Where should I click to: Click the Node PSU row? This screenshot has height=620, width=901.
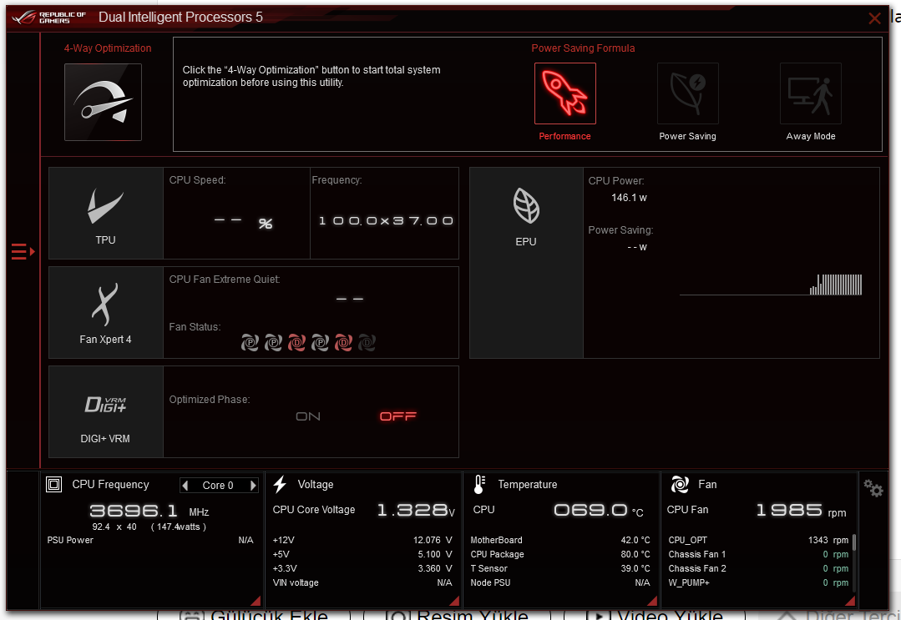point(560,582)
